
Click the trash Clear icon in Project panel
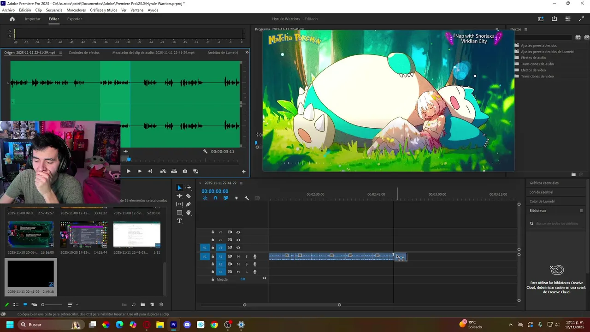pos(161,304)
